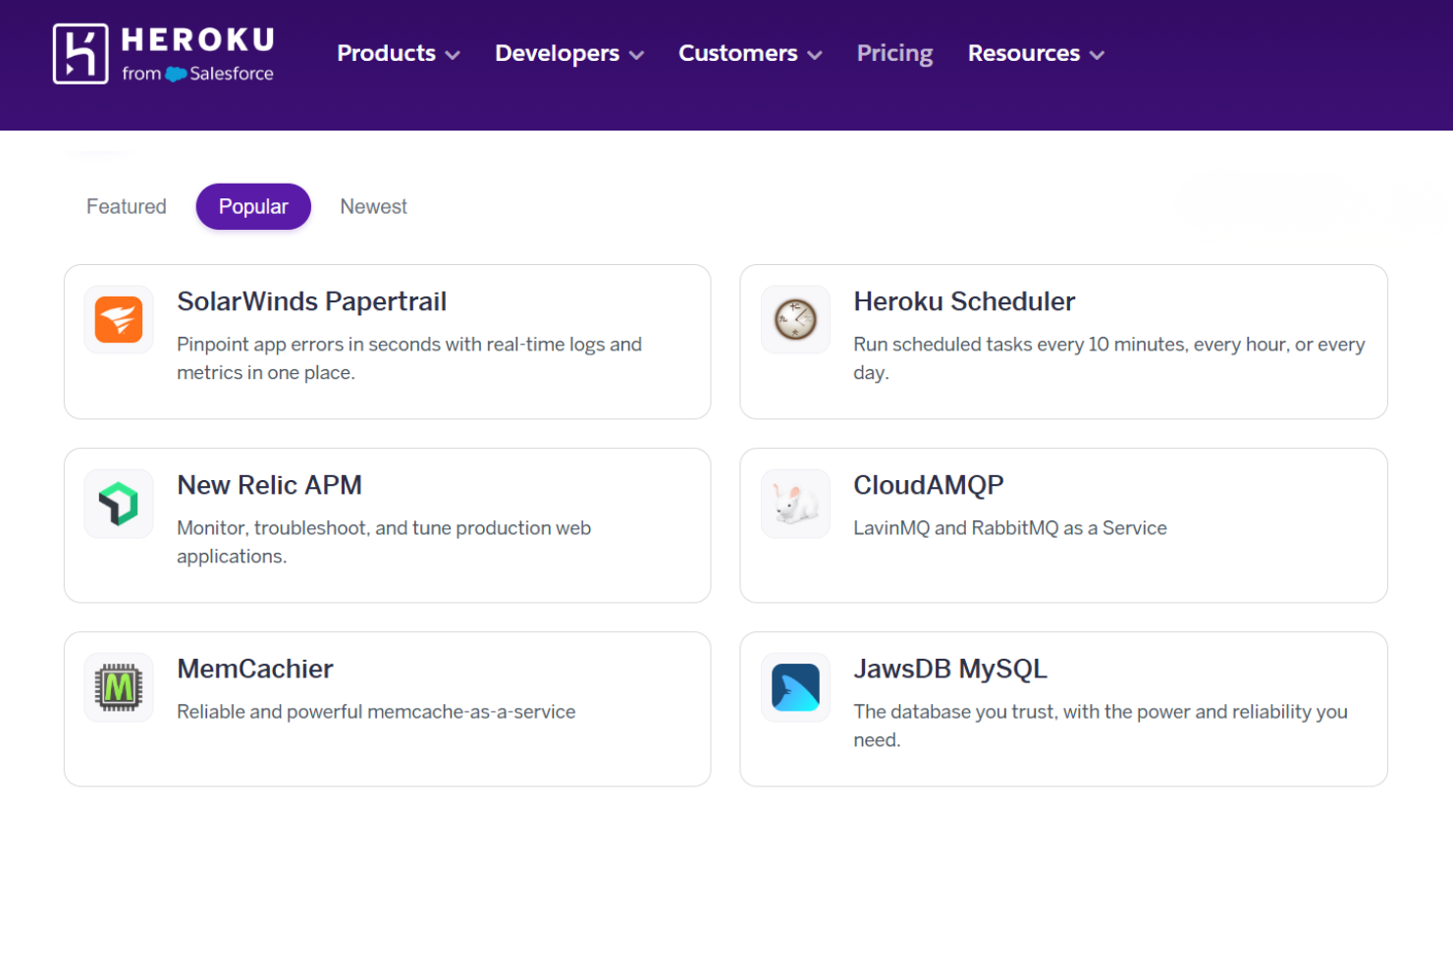This screenshot has height=969, width=1453.
Task: Select the Popular filter pill
Action: tap(253, 206)
